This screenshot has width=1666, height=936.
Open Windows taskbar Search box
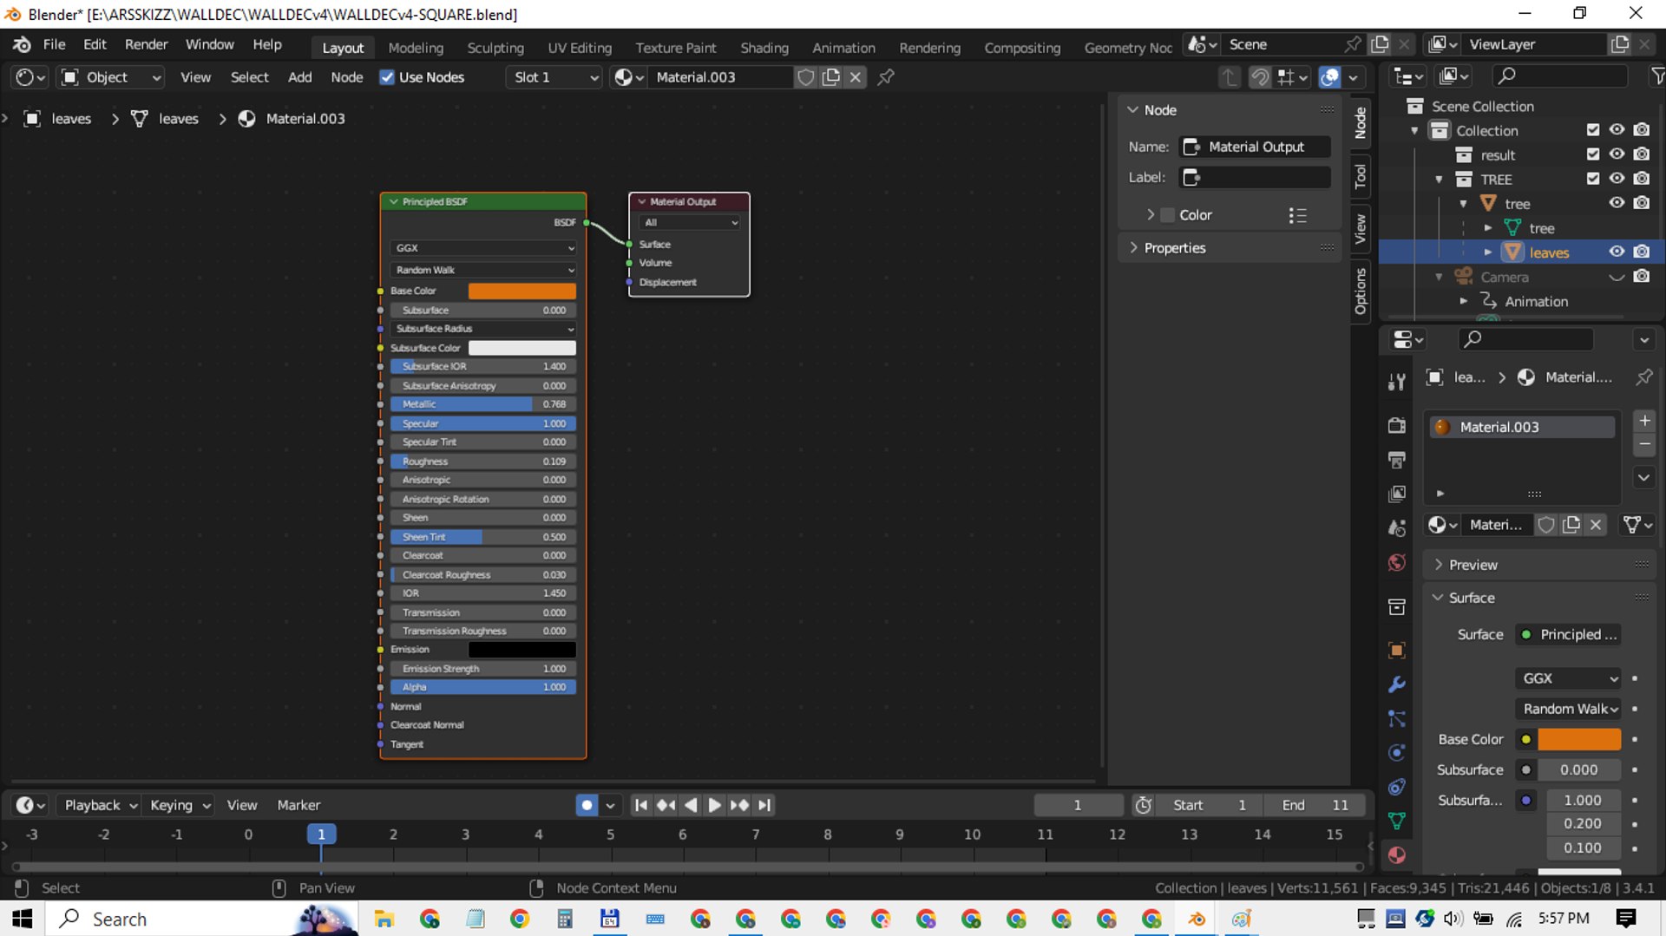pyautogui.click(x=201, y=920)
